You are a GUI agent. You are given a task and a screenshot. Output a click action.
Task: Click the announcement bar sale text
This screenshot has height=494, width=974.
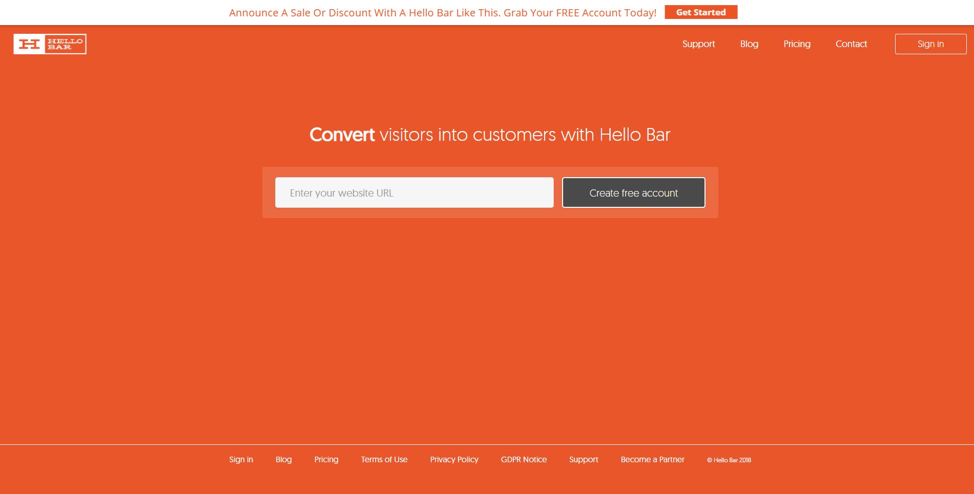pos(443,13)
